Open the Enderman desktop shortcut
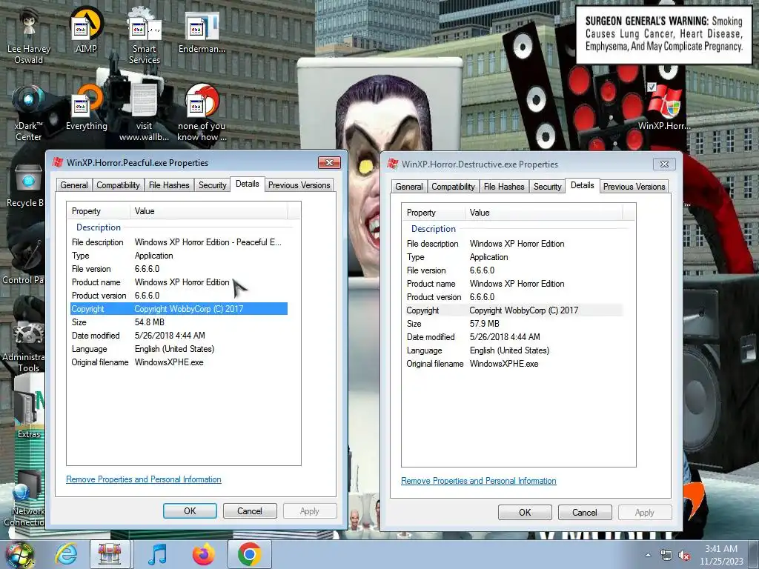759x569 pixels. [202, 31]
